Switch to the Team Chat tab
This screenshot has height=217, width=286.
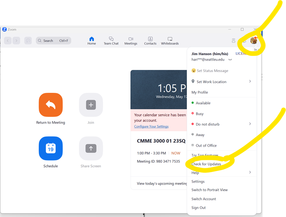pos(111,41)
